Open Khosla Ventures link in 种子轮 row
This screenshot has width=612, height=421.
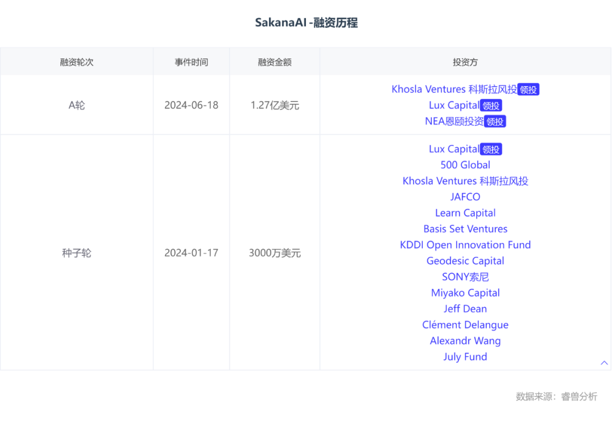pyautogui.click(x=465, y=181)
